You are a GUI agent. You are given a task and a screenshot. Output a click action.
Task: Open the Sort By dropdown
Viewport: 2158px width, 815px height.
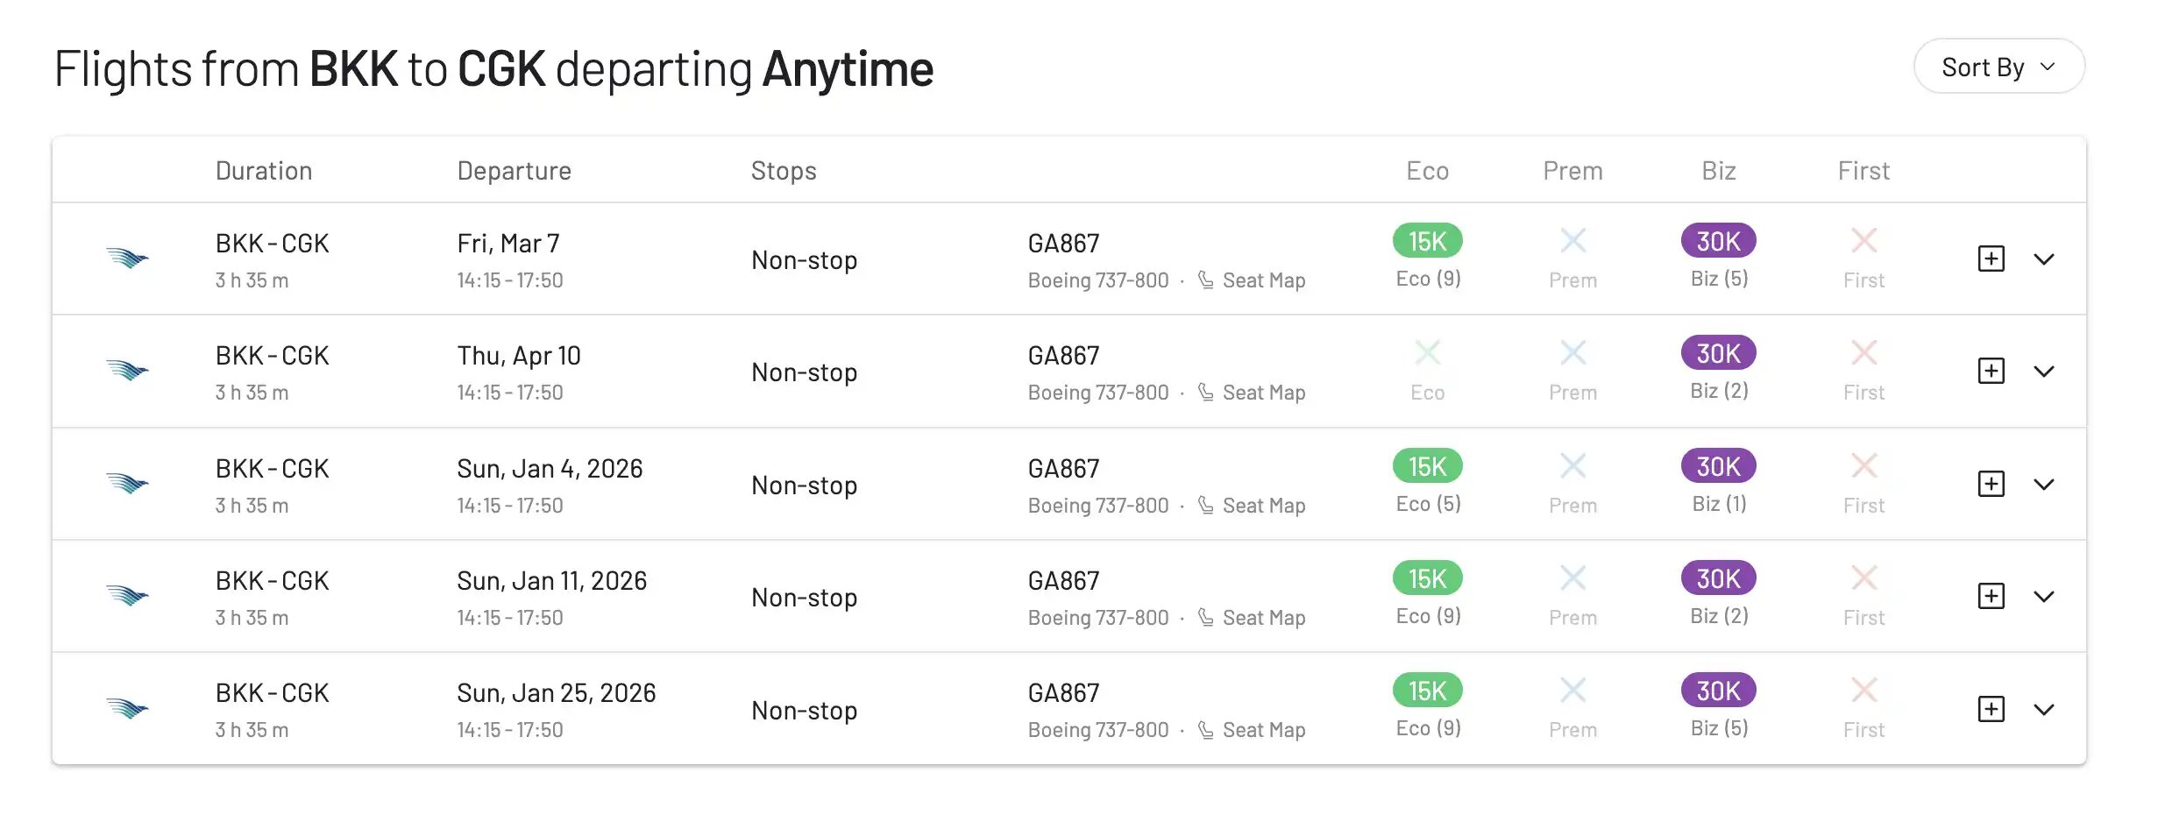point(1998,67)
